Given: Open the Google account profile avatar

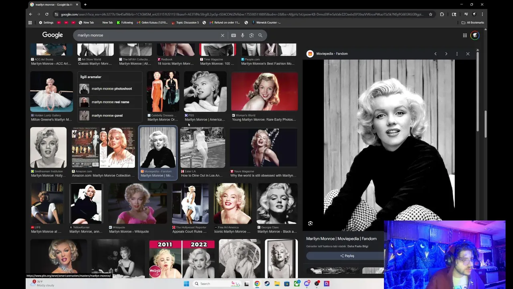Looking at the screenshot, I should 475,35.
